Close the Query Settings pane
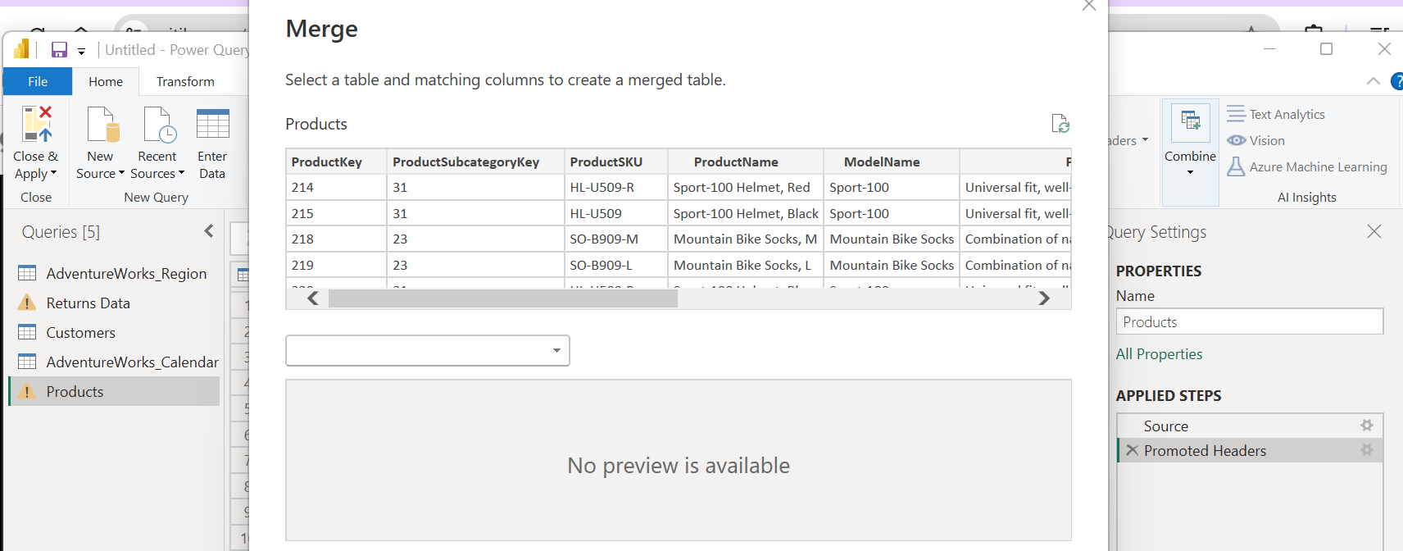Screen dimensions: 1403x551 (x=1374, y=231)
